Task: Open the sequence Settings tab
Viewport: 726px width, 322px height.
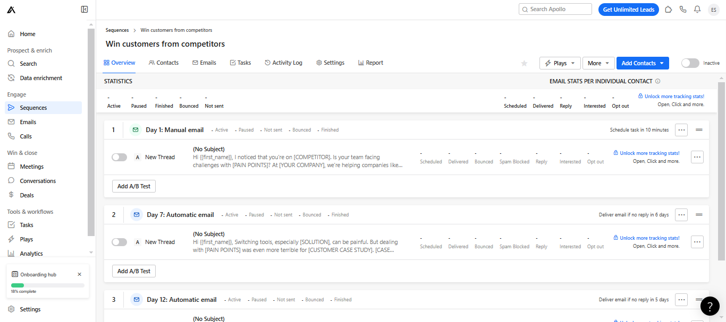Action: (330, 63)
